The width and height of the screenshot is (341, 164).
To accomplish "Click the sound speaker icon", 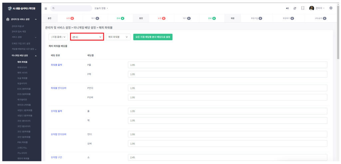I will [x=287, y=8].
